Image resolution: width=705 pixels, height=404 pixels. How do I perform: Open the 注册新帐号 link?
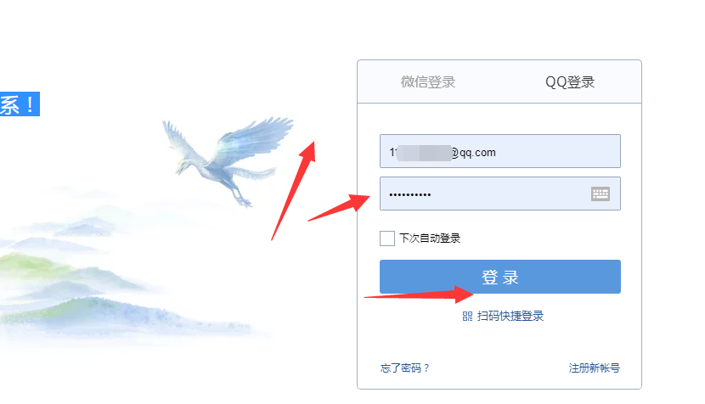595,368
